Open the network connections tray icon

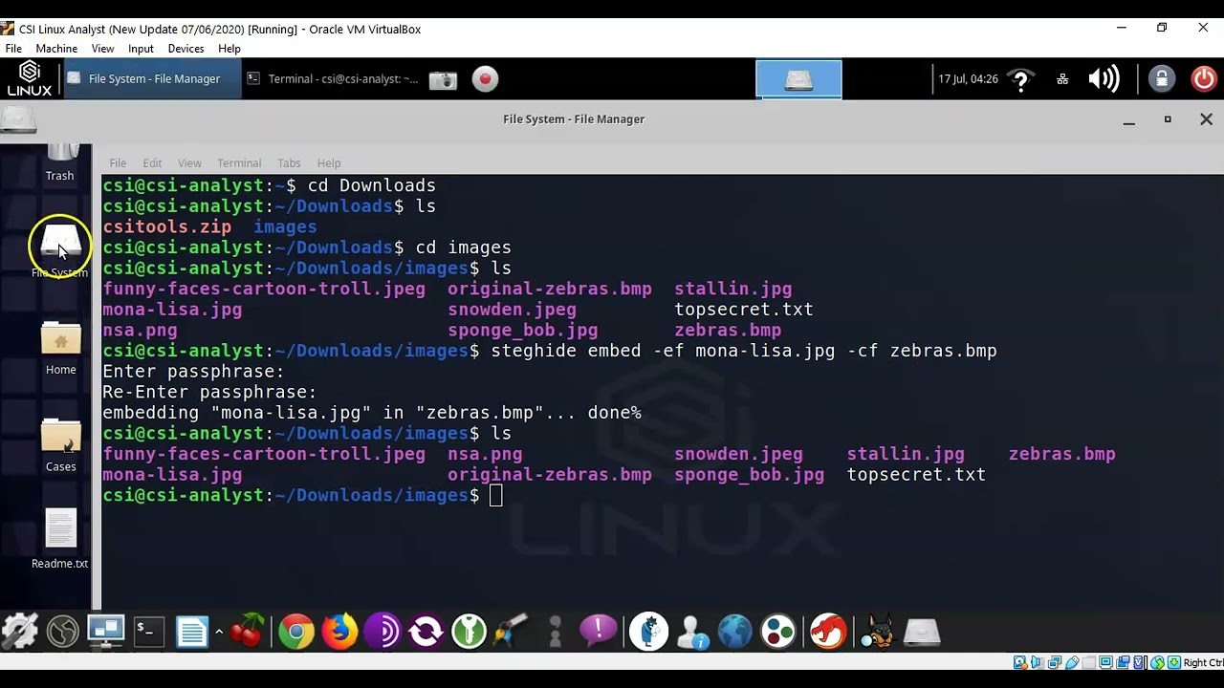[x=1062, y=79]
